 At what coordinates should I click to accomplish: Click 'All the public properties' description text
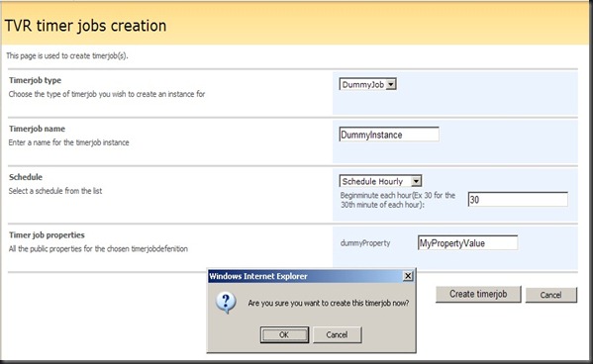(x=98, y=248)
